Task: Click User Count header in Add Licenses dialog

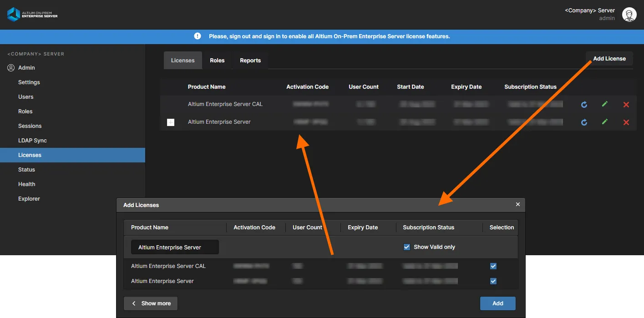Action: [x=307, y=227]
